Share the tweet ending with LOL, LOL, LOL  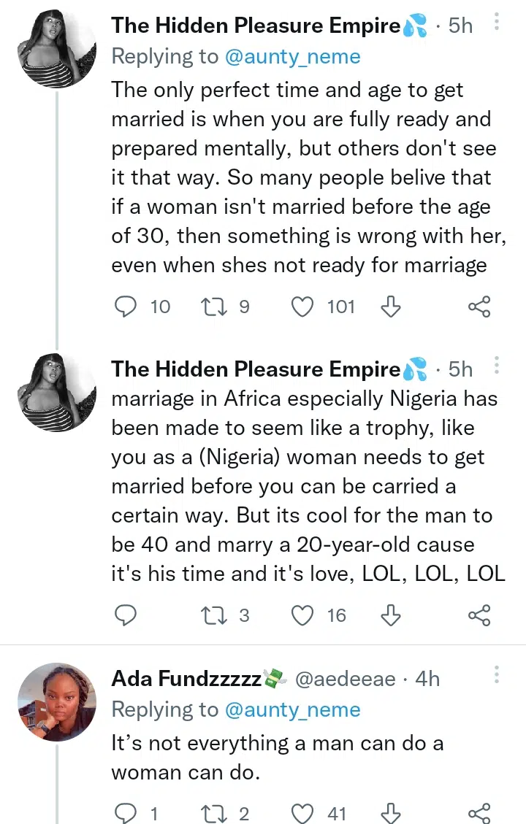pos(479,616)
